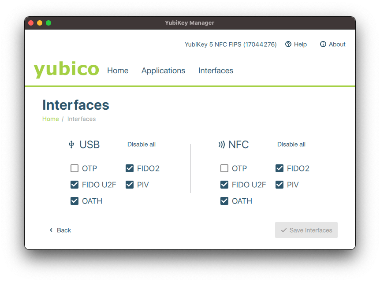Go to Home in navigation bar
The width and height of the screenshot is (380, 282).
coord(118,70)
